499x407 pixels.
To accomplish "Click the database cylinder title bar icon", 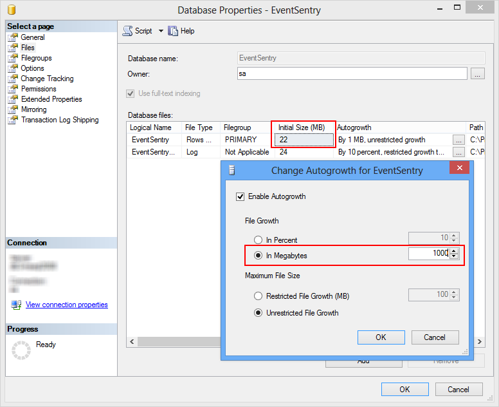I will point(12,10).
